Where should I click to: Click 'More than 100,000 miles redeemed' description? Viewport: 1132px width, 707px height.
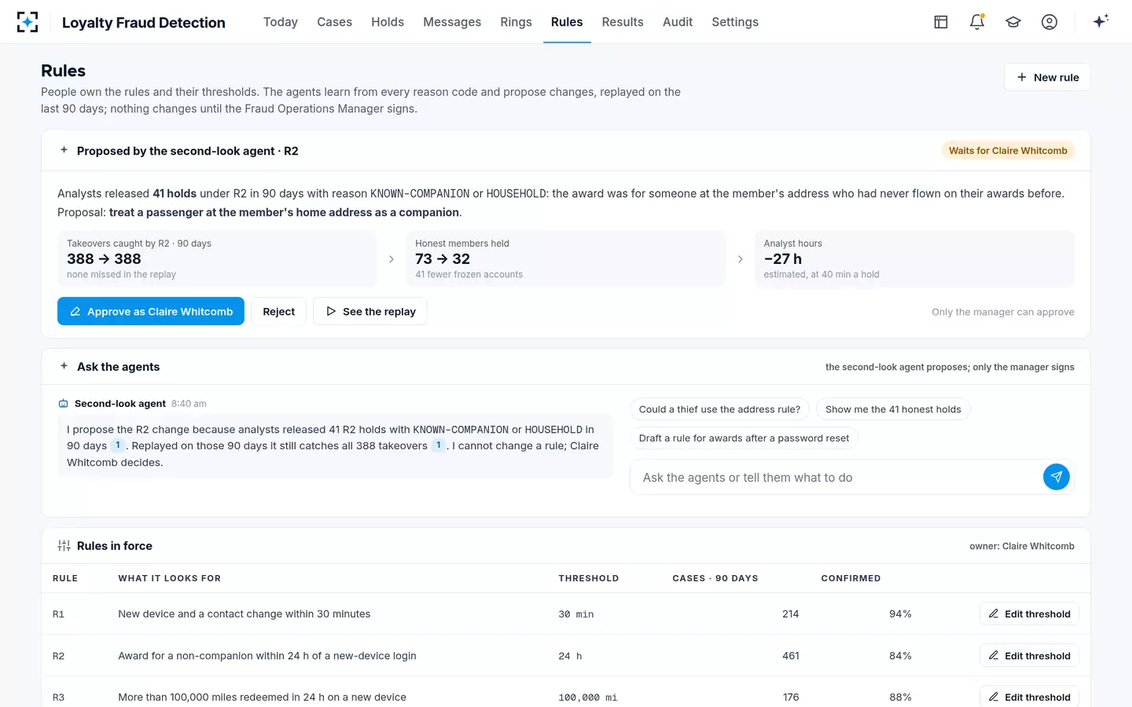click(262, 697)
